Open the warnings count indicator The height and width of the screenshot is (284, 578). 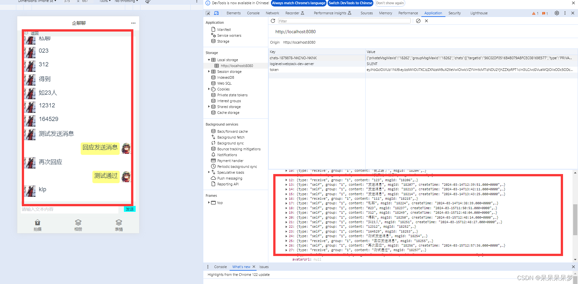pos(535,13)
